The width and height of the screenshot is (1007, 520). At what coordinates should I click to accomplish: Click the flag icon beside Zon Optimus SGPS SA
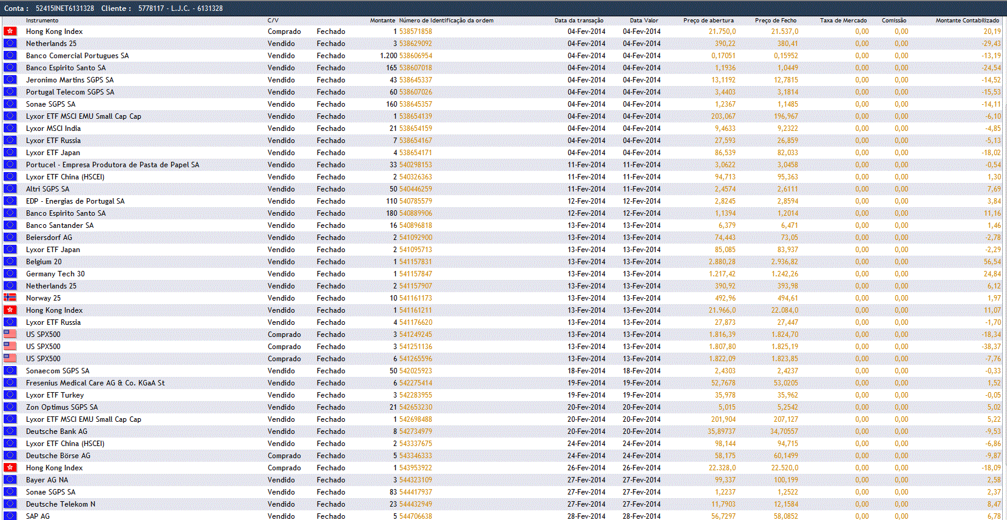[x=10, y=407]
